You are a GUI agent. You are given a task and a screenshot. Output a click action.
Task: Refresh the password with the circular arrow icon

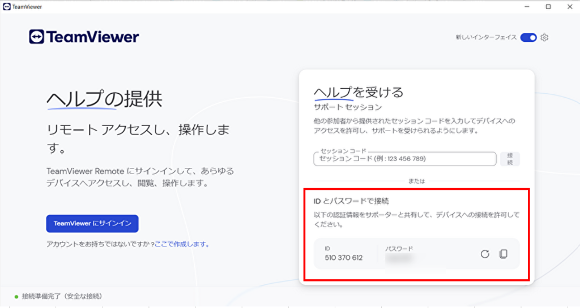point(485,254)
